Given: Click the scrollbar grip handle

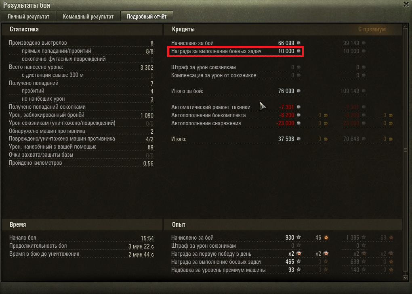Looking at the screenshot, I should [x=405, y=150].
